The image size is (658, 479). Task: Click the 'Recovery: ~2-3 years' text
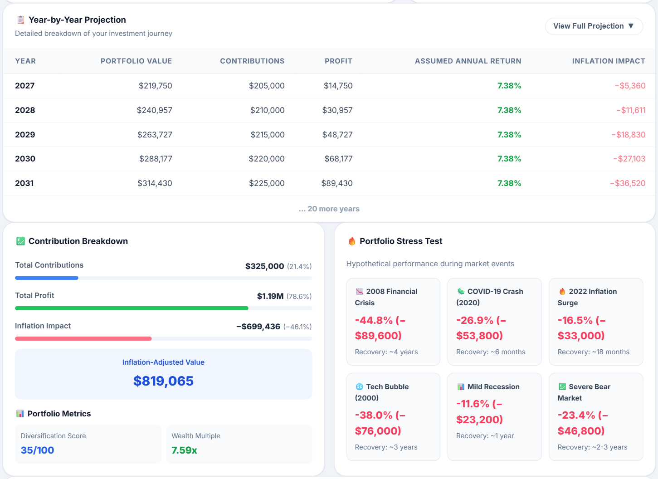coord(593,447)
